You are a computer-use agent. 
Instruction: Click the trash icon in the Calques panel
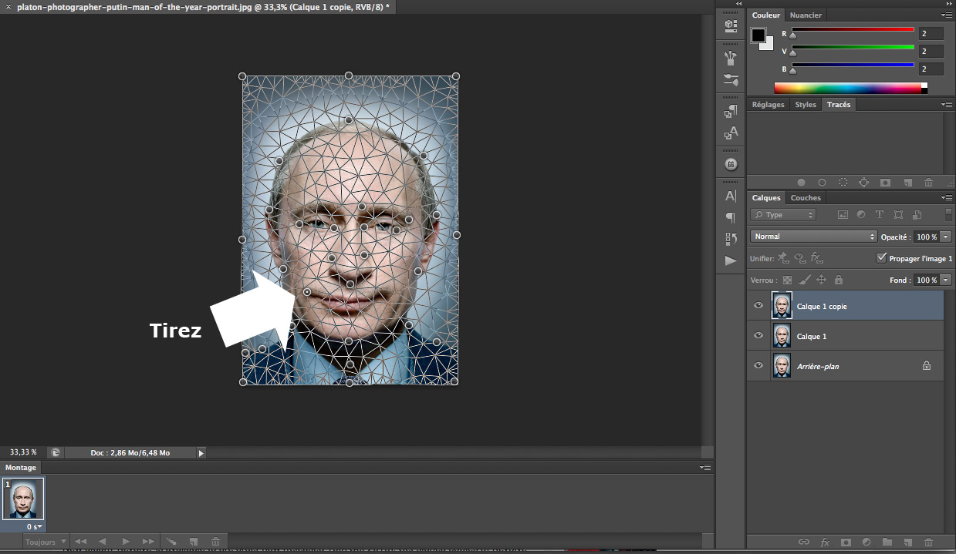pos(928,542)
